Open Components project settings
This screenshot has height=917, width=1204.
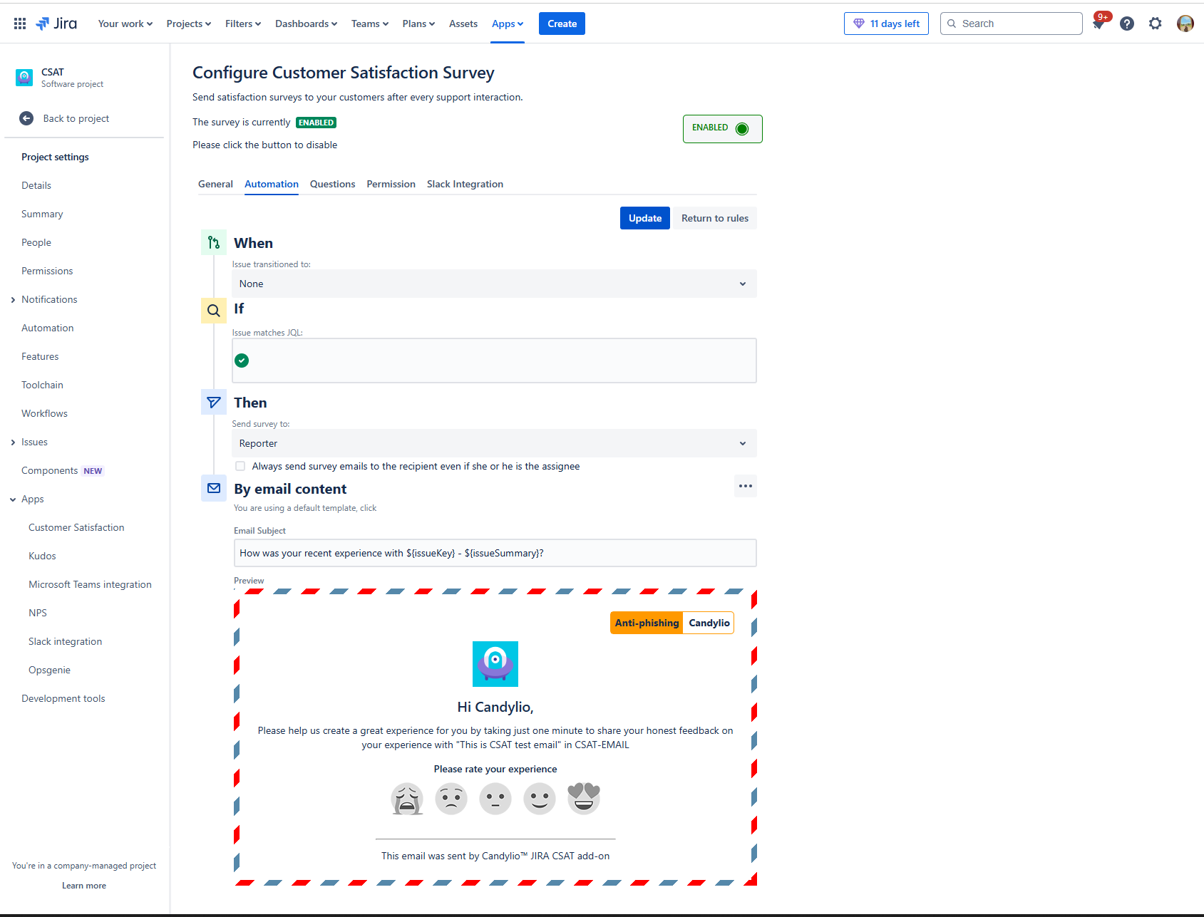(49, 470)
